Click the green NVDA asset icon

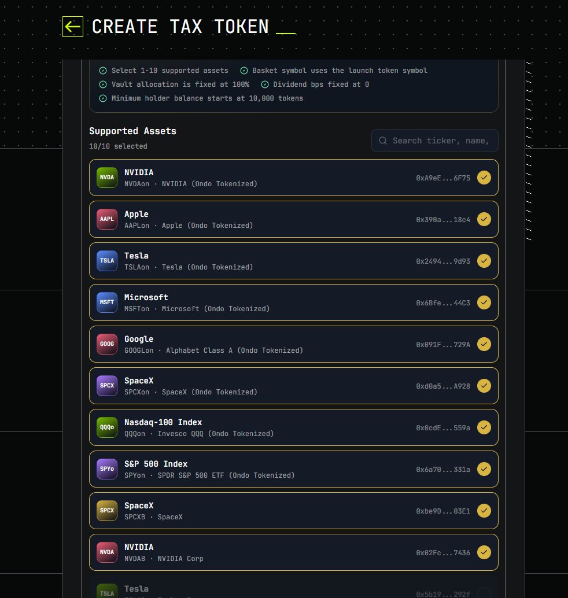[107, 178]
